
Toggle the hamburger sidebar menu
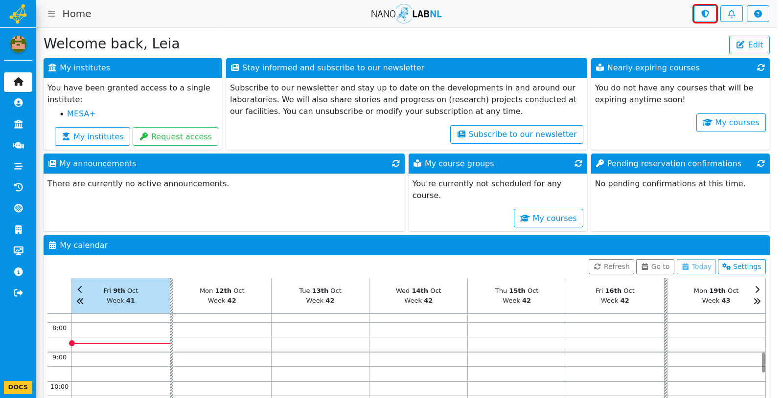click(51, 14)
